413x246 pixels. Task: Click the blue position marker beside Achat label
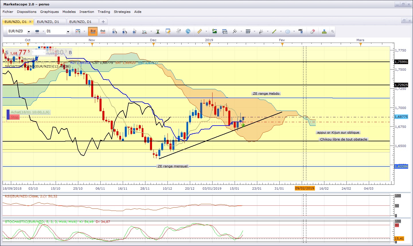8,114
